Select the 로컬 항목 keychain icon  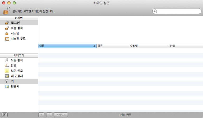(7, 28)
